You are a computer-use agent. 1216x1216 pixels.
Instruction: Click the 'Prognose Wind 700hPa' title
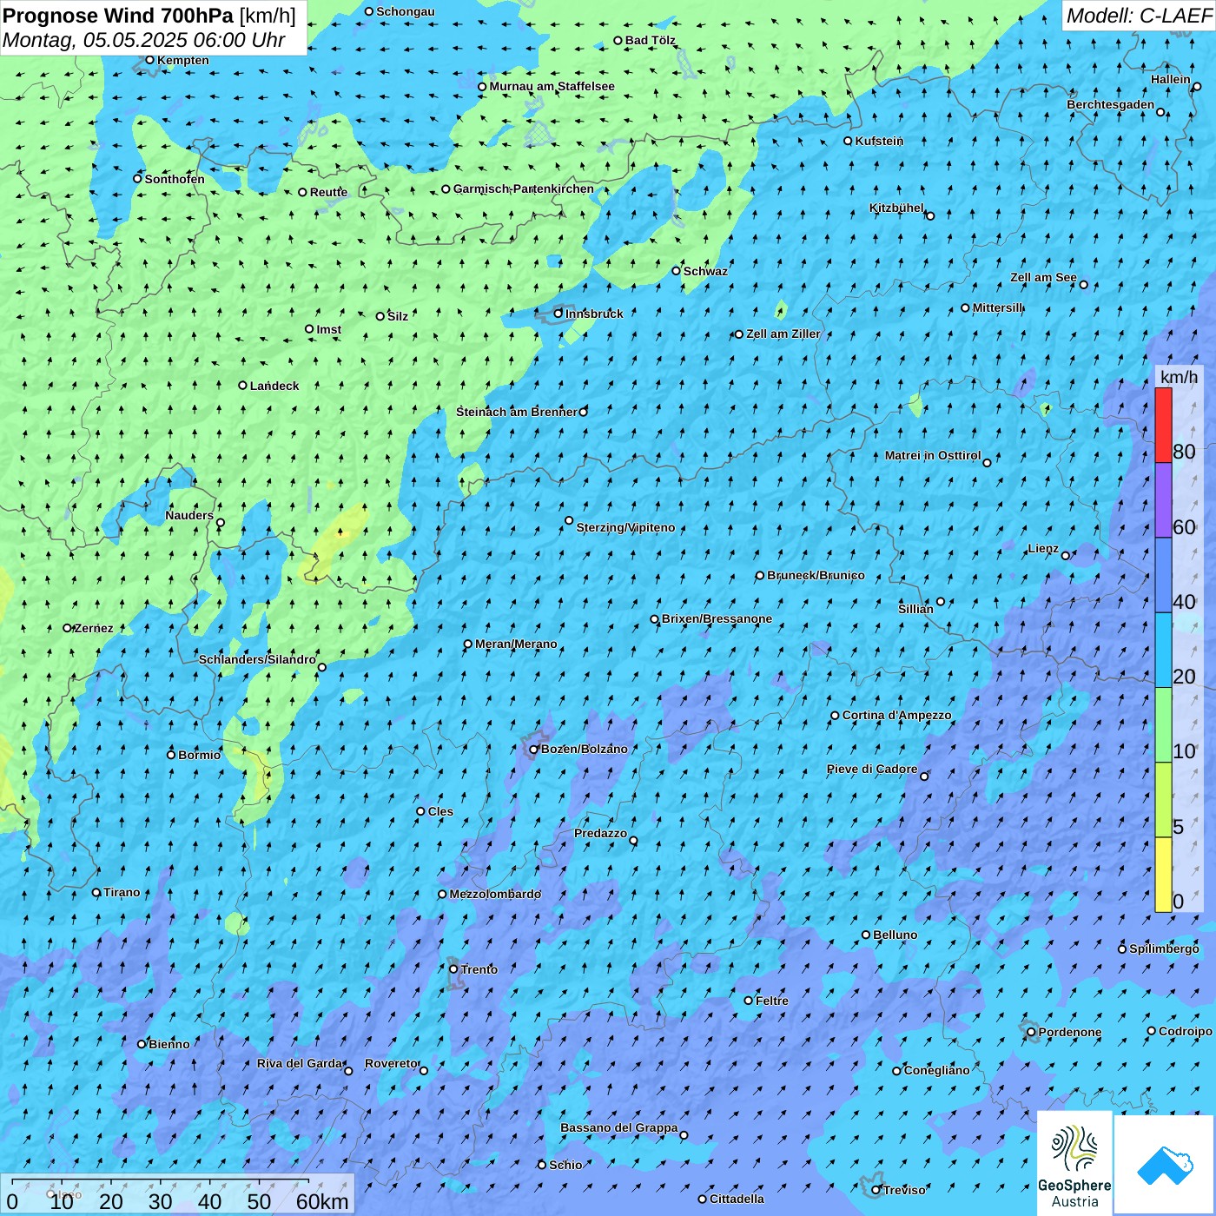[x=118, y=16]
